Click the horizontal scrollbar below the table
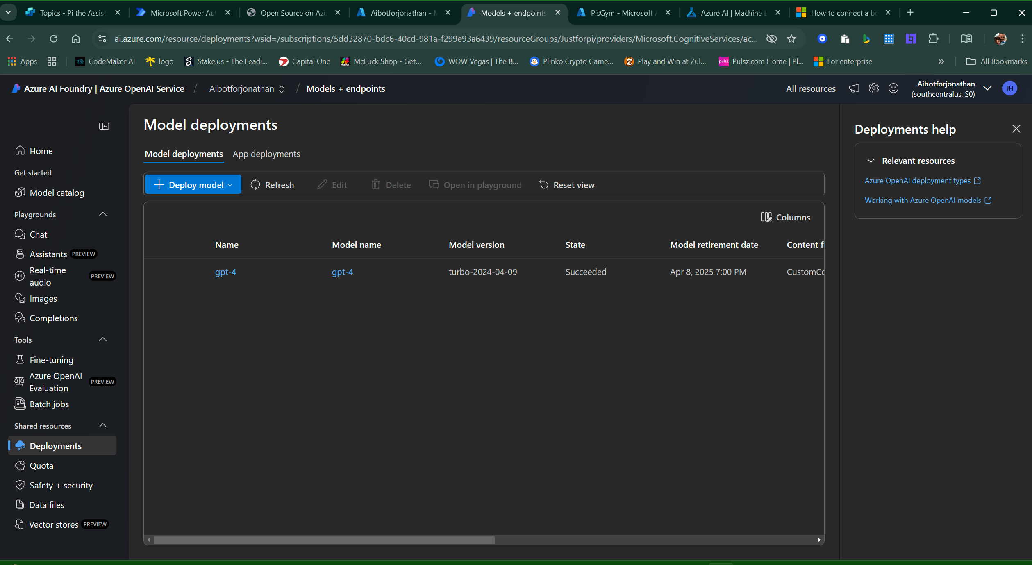Viewport: 1032px width, 565px height. point(324,540)
